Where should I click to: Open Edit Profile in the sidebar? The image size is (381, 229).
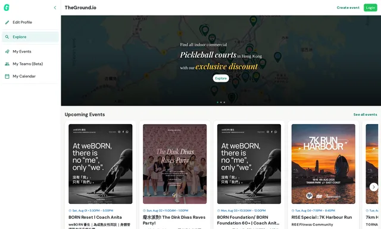click(x=30, y=23)
